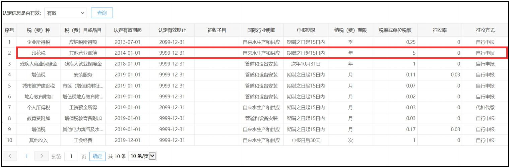The image size is (510, 168).
Task: Select the 工会经费 item cell
Action: coord(83,141)
